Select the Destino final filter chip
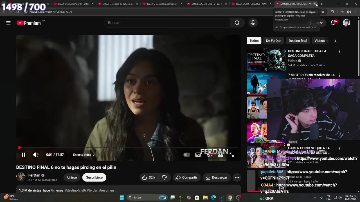This screenshot has width=360, height=202. point(298,41)
